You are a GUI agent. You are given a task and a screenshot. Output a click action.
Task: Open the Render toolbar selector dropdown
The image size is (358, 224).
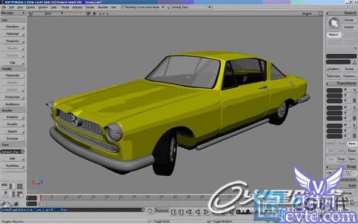click(13, 13)
